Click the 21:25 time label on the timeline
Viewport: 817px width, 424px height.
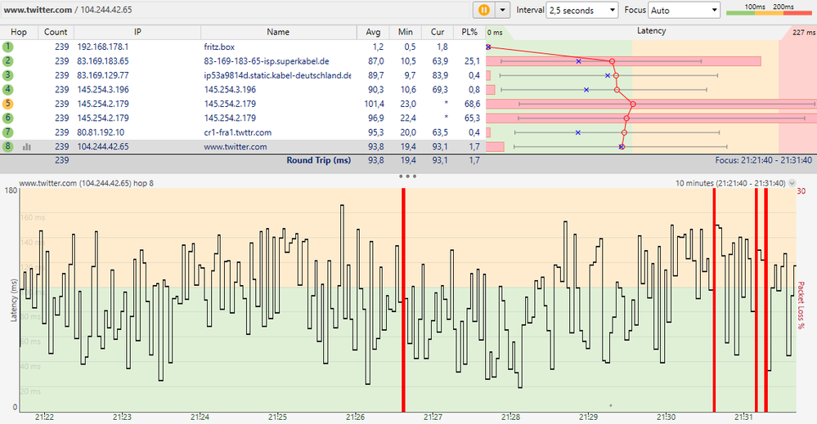click(x=278, y=417)
